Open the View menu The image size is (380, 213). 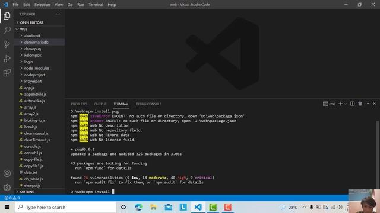(x=59, y=5)
